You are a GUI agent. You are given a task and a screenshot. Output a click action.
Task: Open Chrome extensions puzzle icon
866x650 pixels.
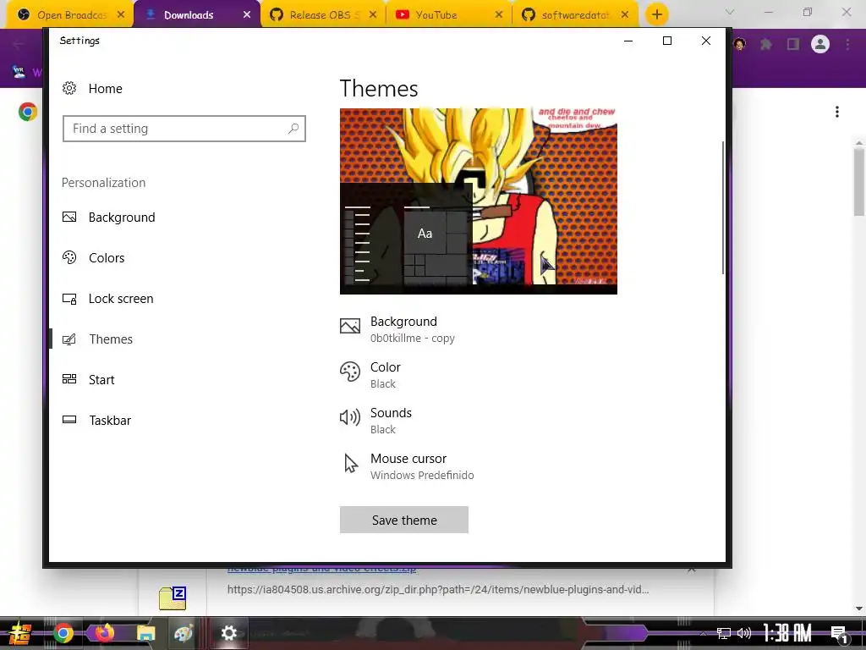coord(766,44)
